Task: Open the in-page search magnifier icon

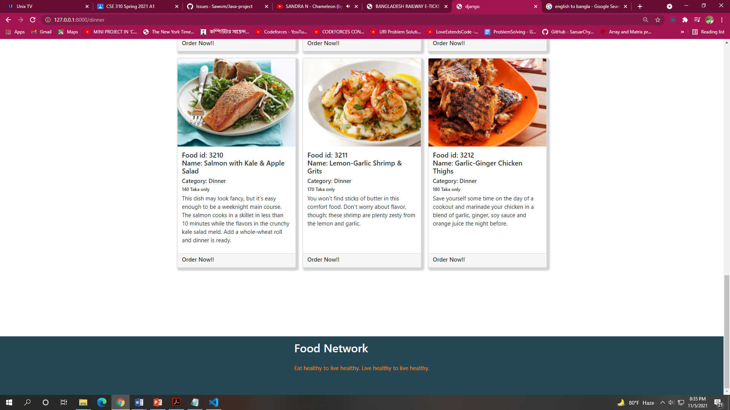Action: (646, 20)
